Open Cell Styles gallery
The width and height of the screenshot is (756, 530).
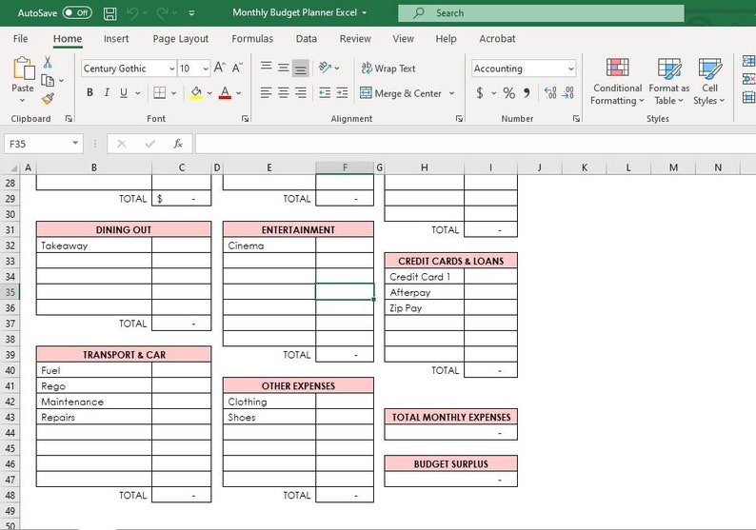(709, 82)
